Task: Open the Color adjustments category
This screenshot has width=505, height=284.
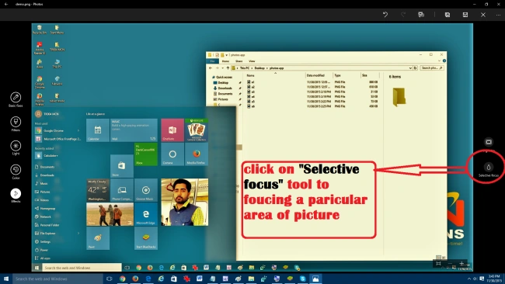Action: [x=16, y=172]
